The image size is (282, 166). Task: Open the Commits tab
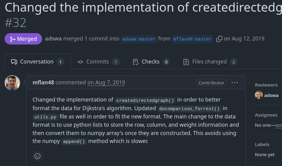pos(98,62)
